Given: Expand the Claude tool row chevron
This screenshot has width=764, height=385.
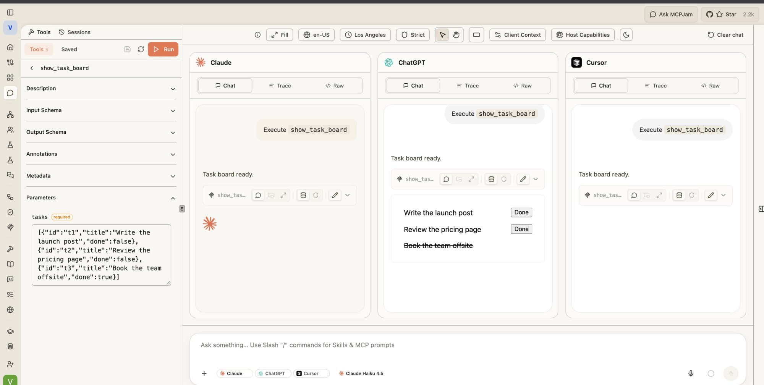Looking at the screenshot, I should pos(347,195).
